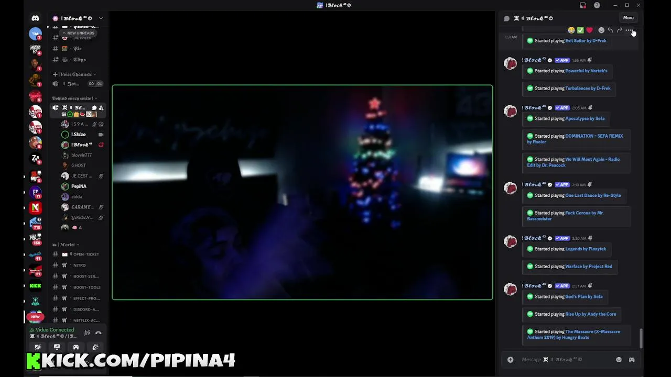Open bot avatar beside Powerful message

coord(510,63)
